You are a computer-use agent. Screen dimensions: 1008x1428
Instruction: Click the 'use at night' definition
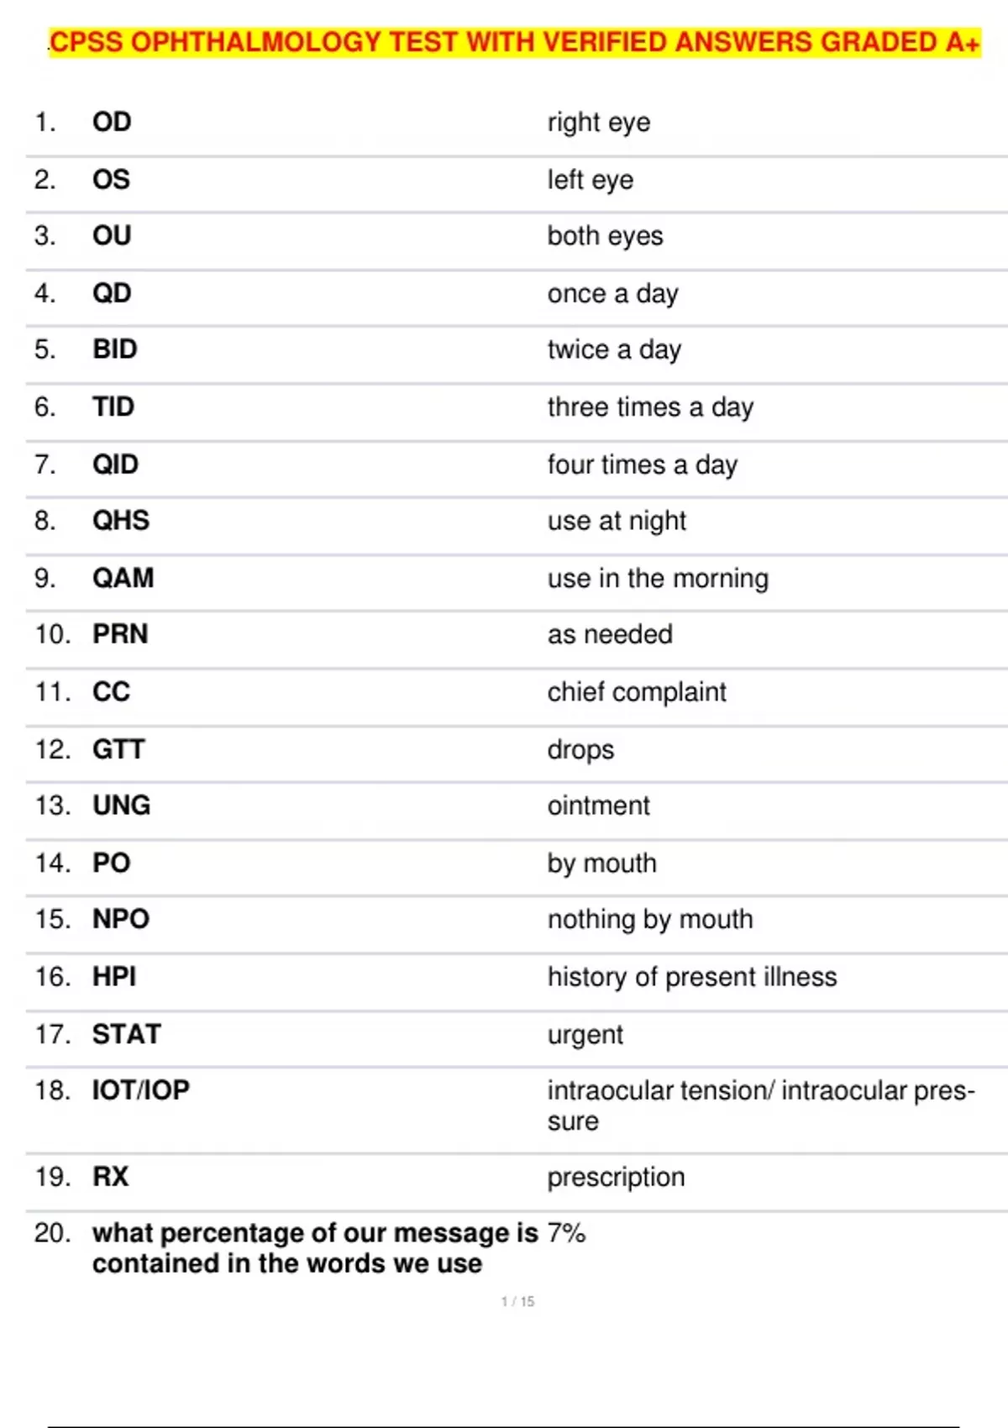tap(617, 522)
